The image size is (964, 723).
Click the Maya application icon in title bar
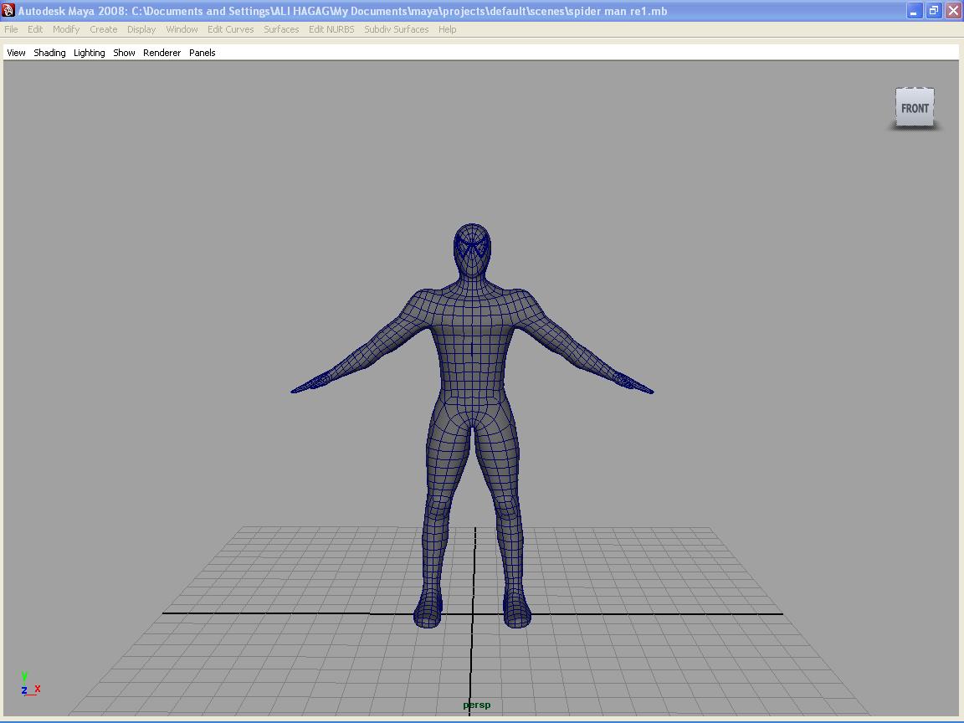click(x=8, y=10)
